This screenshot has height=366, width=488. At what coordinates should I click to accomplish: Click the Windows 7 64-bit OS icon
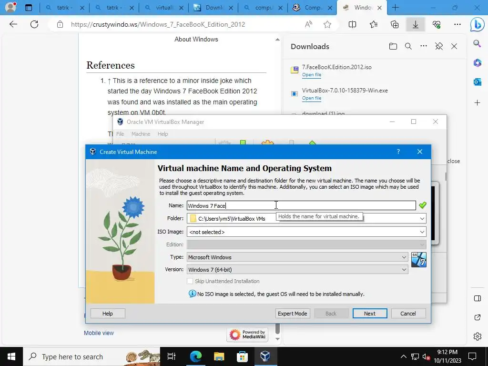[418, 260]
